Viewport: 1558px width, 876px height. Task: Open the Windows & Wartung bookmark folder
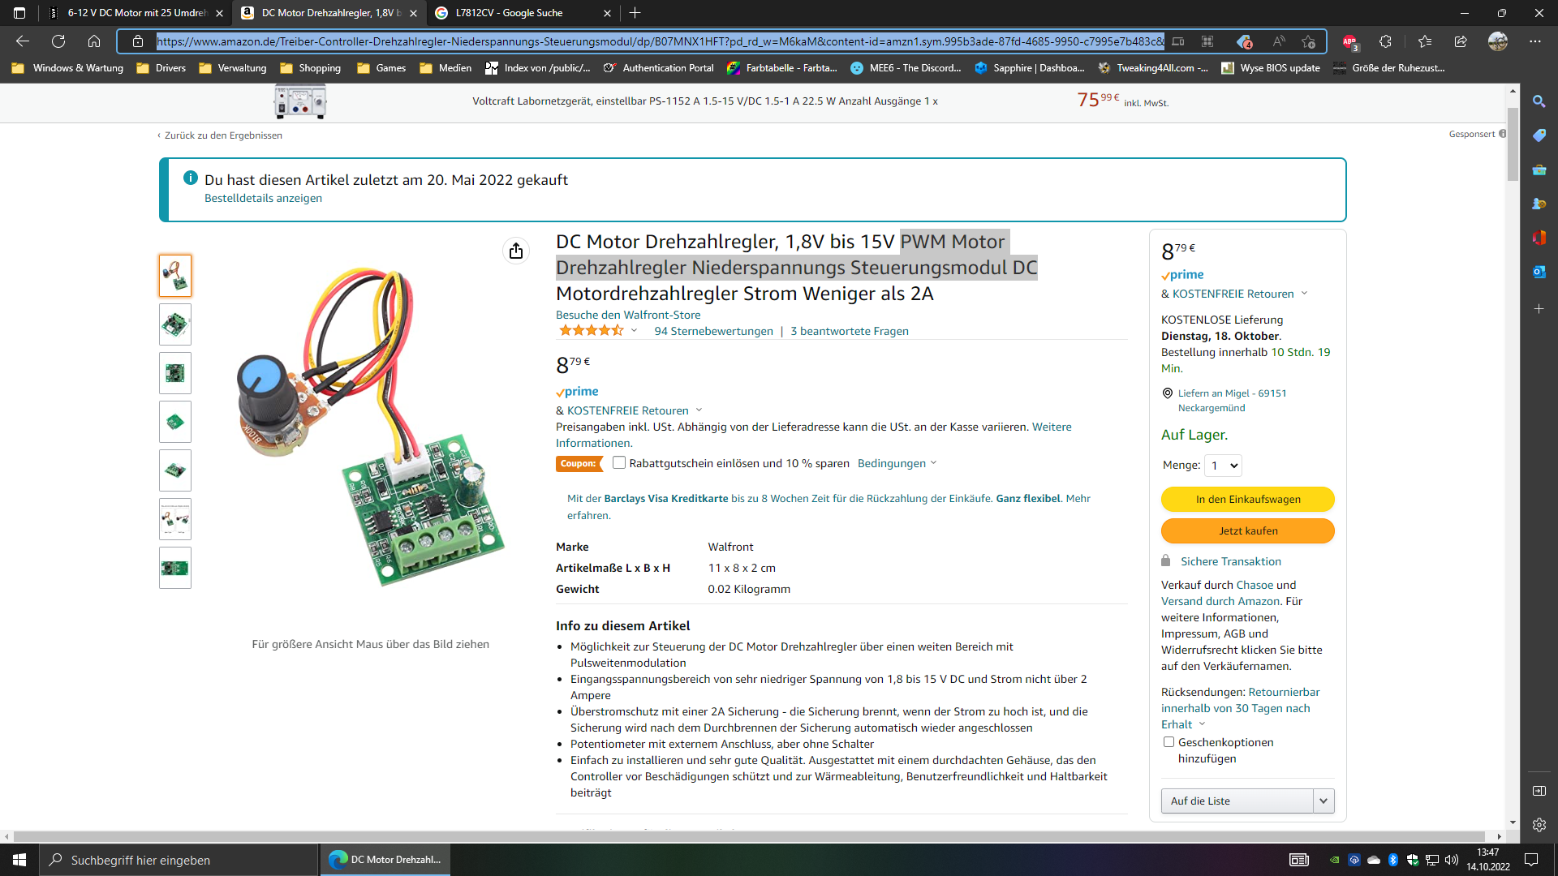pos(68,68)
